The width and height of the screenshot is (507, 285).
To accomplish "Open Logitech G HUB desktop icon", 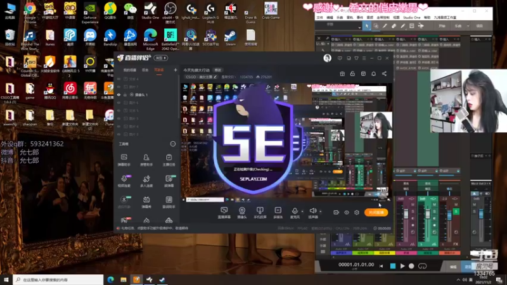I will point(210,13).
